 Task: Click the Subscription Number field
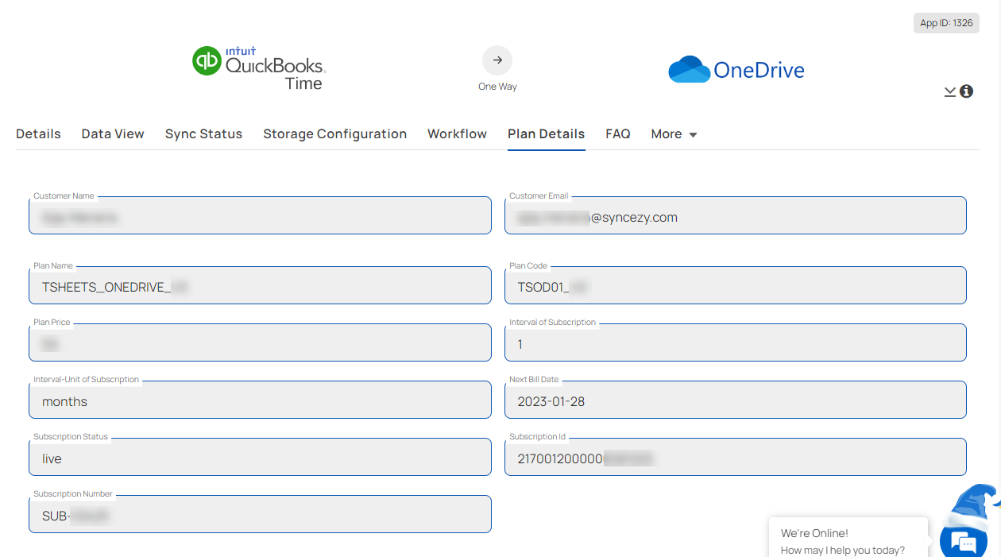click(x=260, y=515)
